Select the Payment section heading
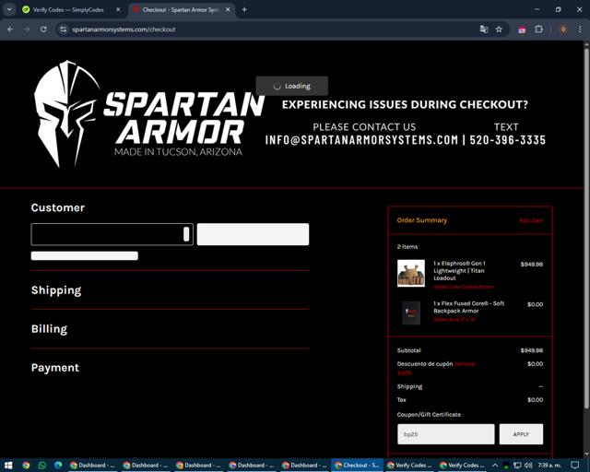The image size is (590, 472). [x=55, y=368]
